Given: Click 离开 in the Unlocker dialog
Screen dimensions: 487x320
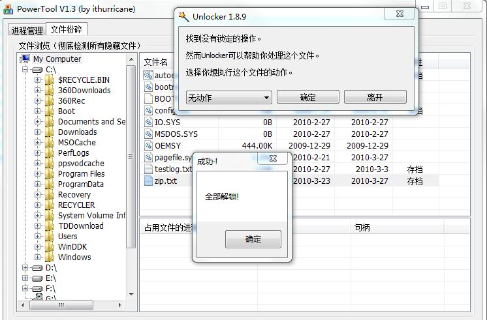Looking at the screenshot, I should point(375,97).
